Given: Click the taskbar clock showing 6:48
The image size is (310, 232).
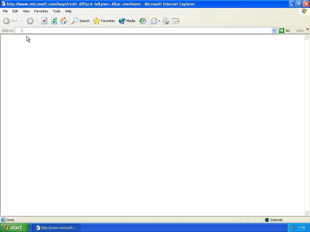Looking at the screenshot, I should (302, 228).
